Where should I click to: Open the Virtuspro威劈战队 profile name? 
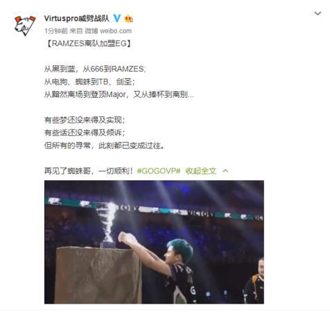(x=77, y=18)
